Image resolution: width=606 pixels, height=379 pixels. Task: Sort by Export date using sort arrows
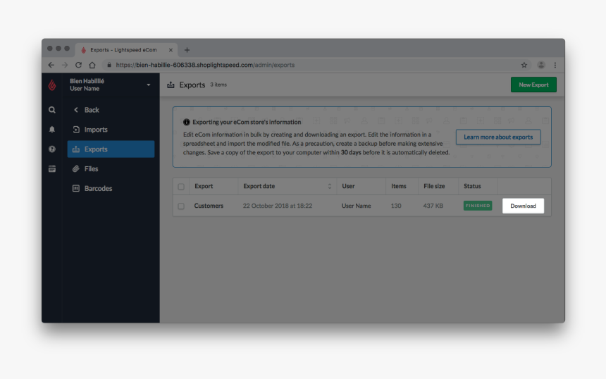pyautogui.click(x=330, y=186)
